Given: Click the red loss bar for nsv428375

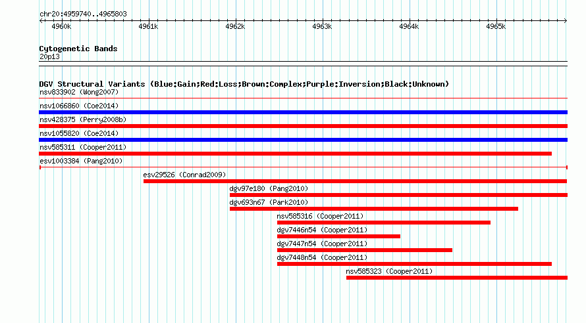Looking at the screenshot, I should point(303,126).
